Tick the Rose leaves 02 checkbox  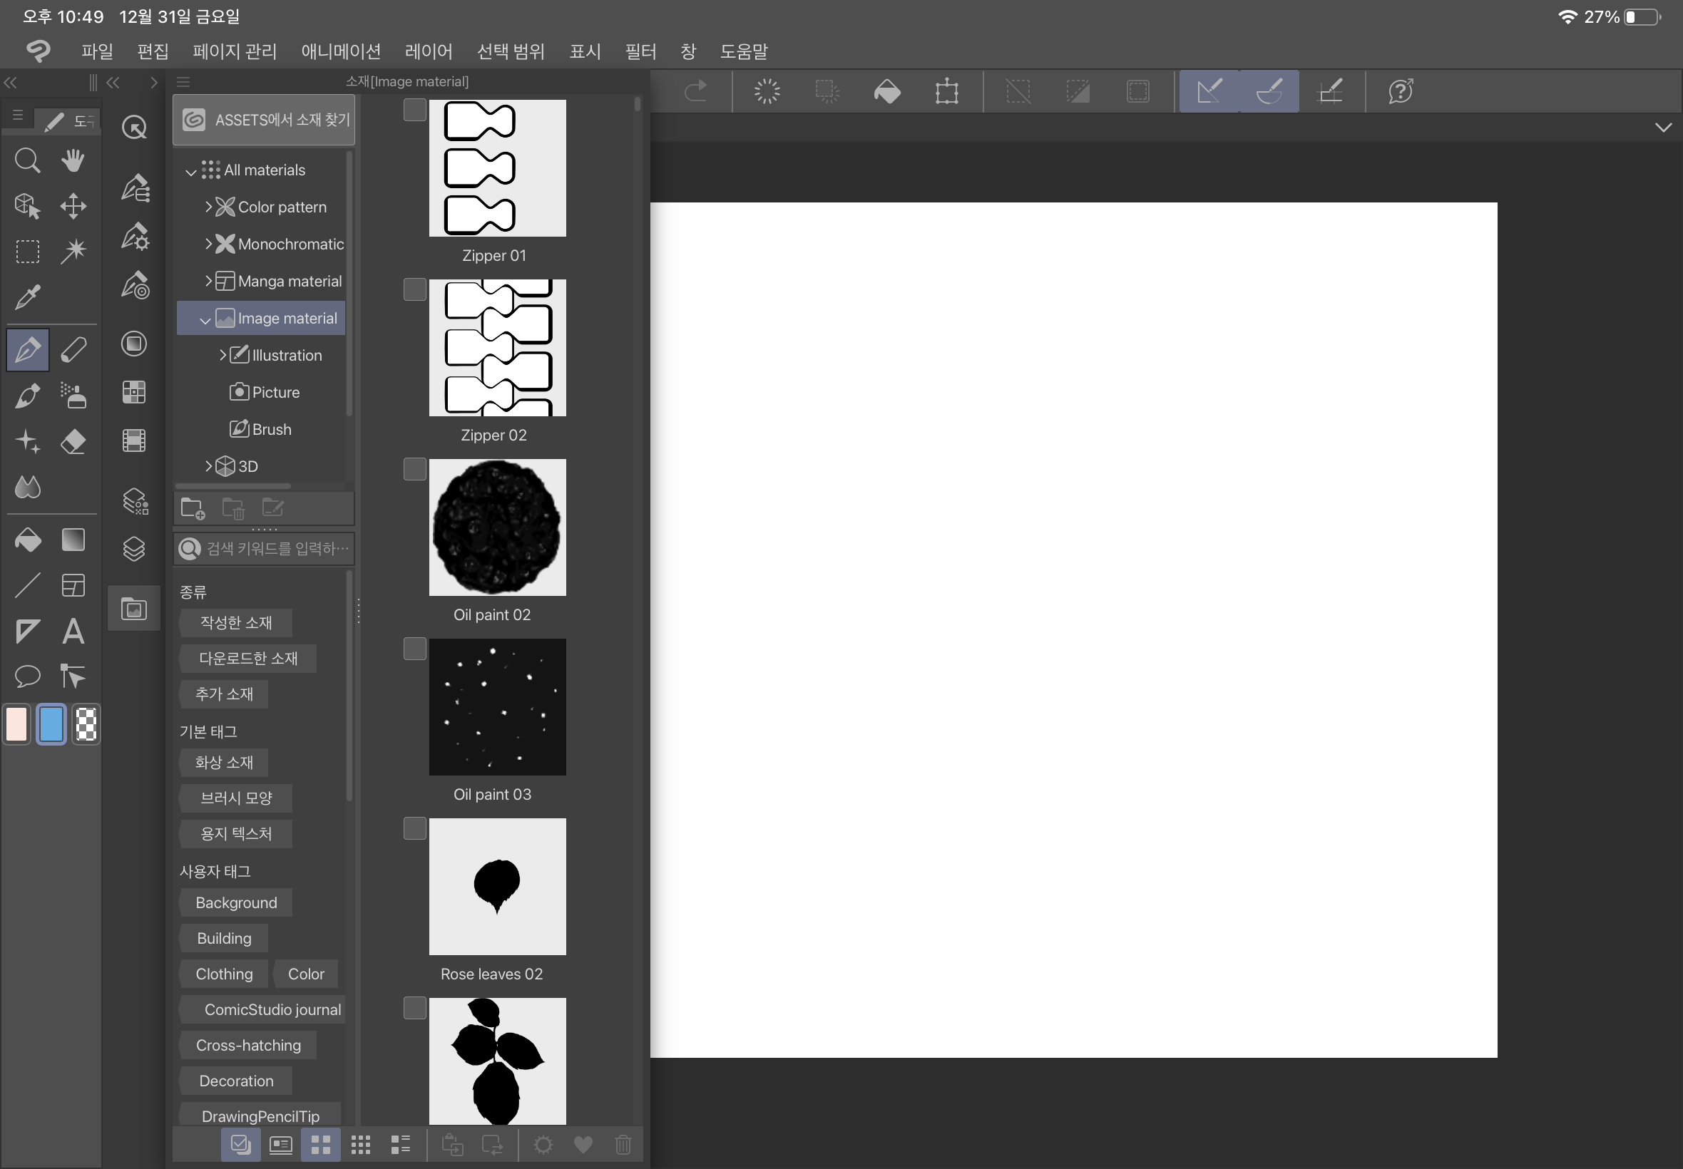click(x=415, y=829)
